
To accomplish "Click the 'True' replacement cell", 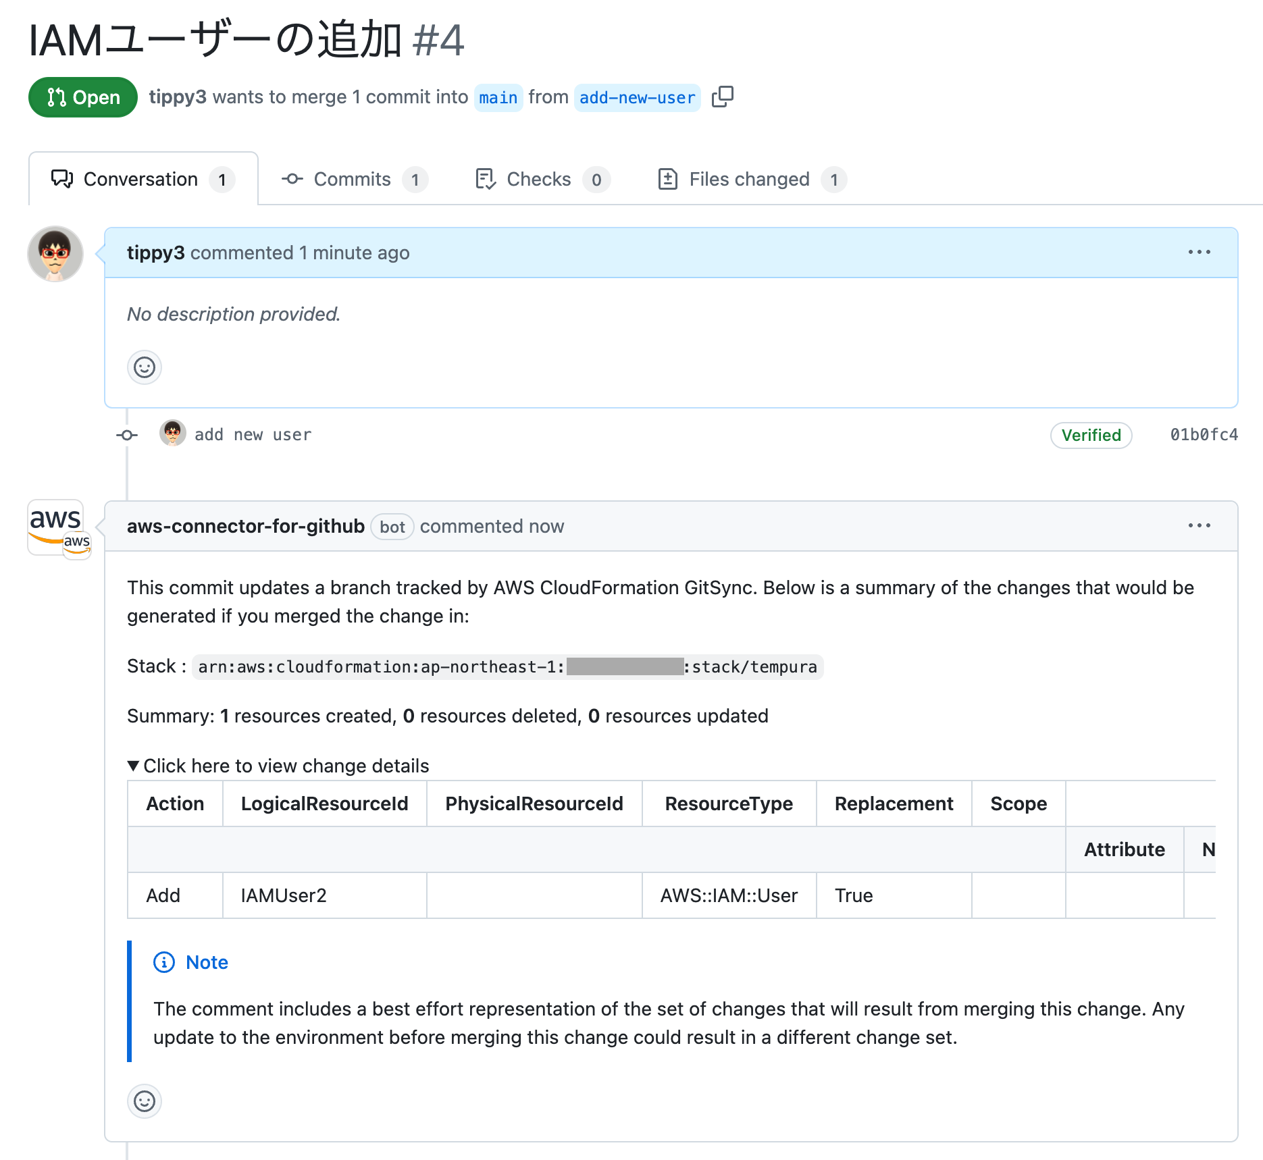I will (894, 895).
